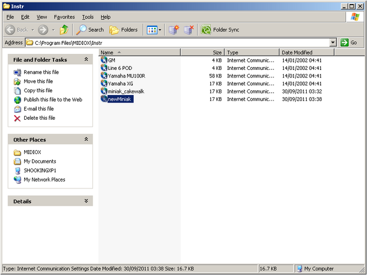Click Delete this file
Viewport: 367px width, 275px height.
[39, 118]
